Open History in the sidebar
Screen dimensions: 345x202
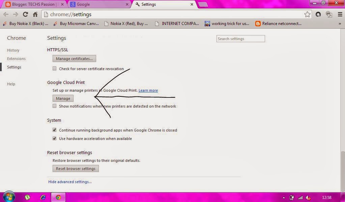coord(13,50)
